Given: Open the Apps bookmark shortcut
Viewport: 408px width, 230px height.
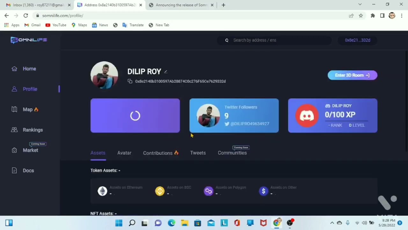Looking at the screenshot, I should (x=12, y=25).
